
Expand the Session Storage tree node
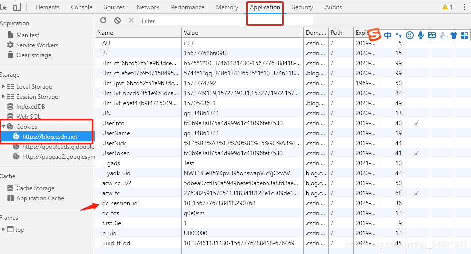[3, 96]
